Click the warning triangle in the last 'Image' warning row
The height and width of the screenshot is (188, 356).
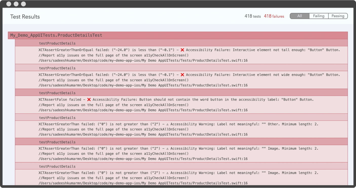[167, 173]
